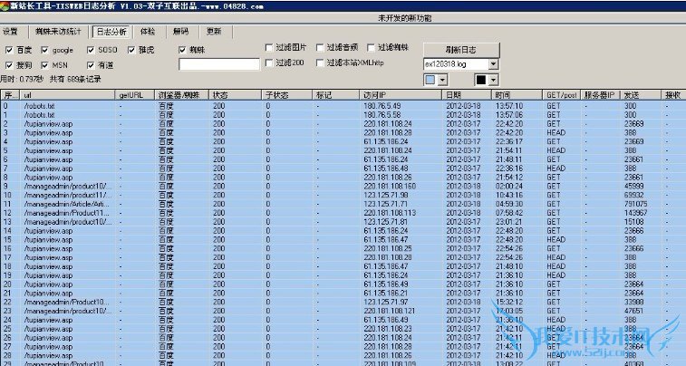
Task: Sort by the 状态 column header
Action: 236,95
